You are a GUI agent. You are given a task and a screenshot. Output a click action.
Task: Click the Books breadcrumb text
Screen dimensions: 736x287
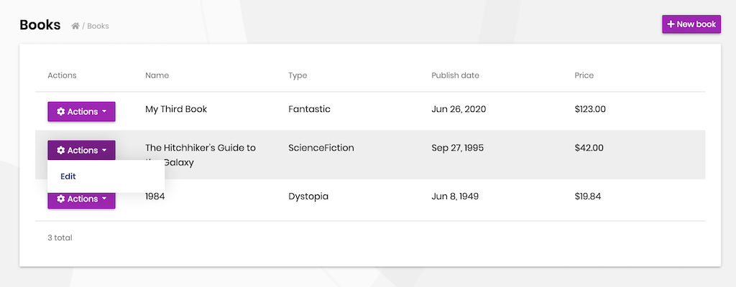[98, 27]
